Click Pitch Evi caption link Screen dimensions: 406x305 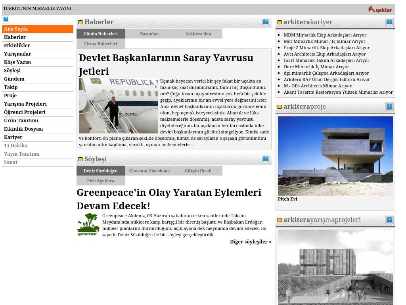tap(287, 199)
